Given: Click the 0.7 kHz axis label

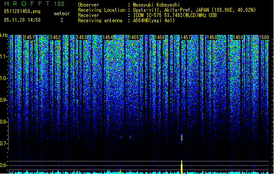Looking at the screenshot, I should click(x=3, y=144).
